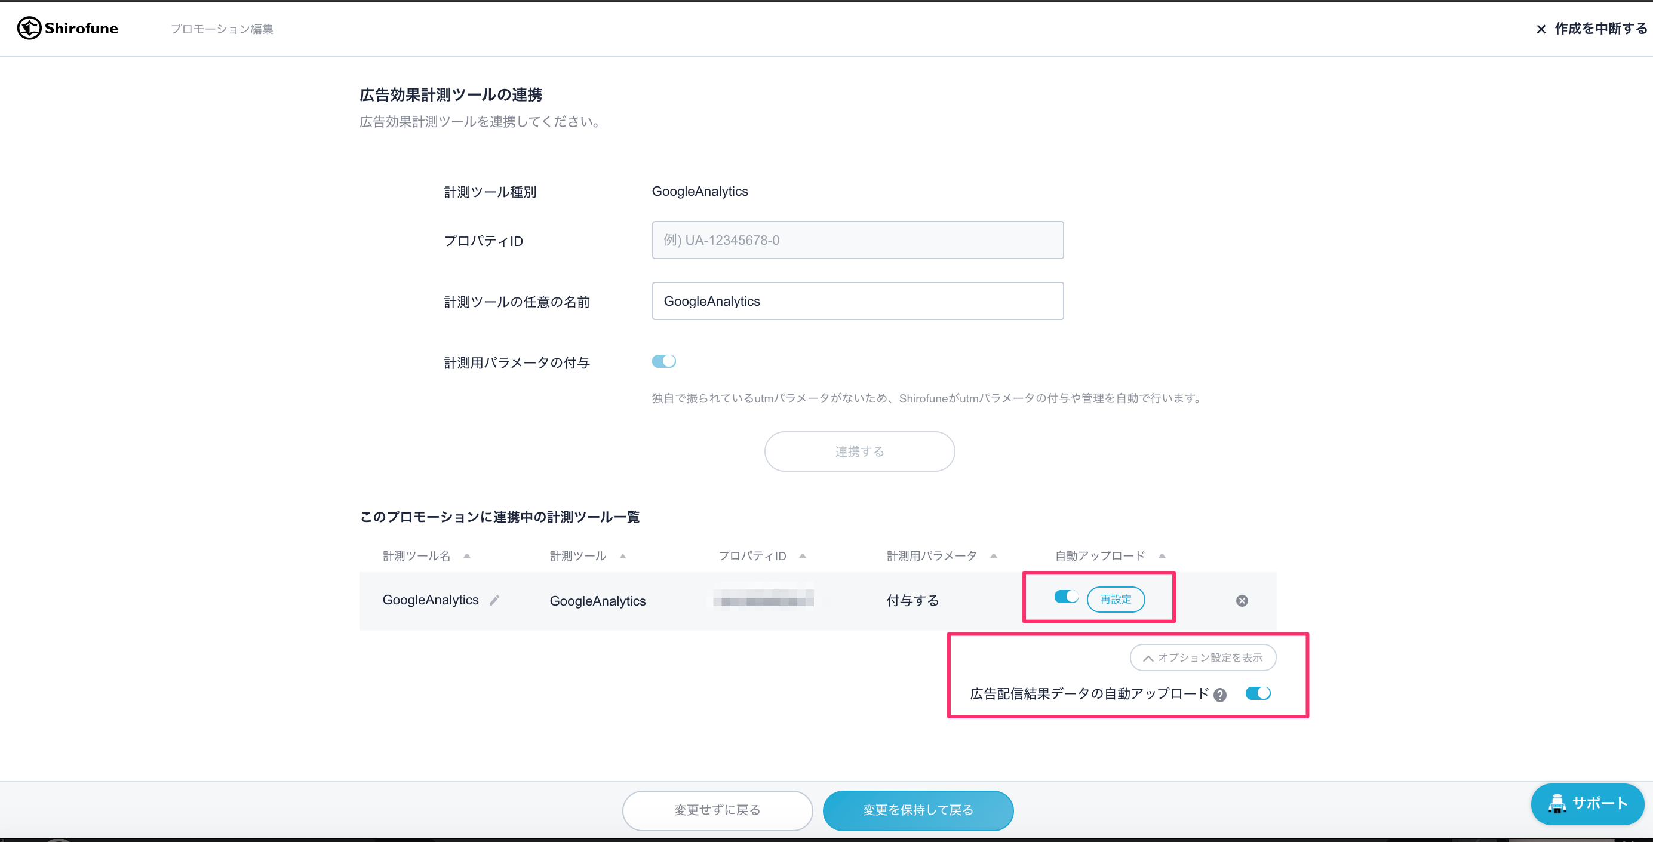Click the 計測ツールの任意の名前 input field

point(858,301)
